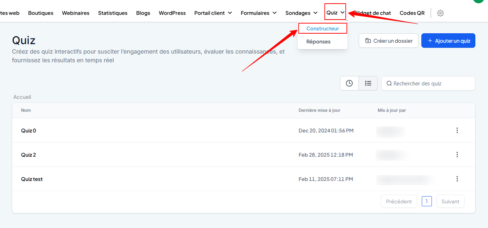Open options menu for Quiz 0
The image size is (488, 228).
pyautogui.click(x=457, y=130)
